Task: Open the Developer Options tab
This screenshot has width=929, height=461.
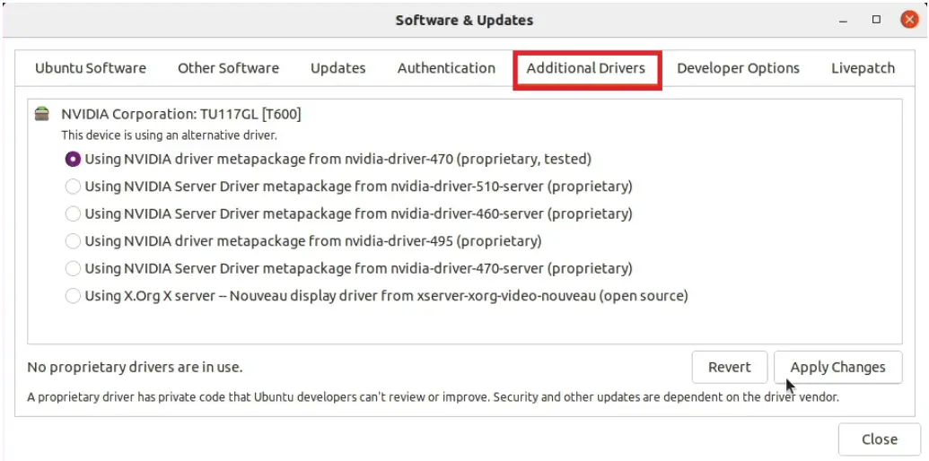Action: pos(738,68)
